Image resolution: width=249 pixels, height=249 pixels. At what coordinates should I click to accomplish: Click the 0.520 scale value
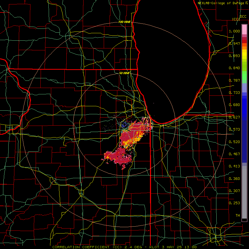(234, 142)
